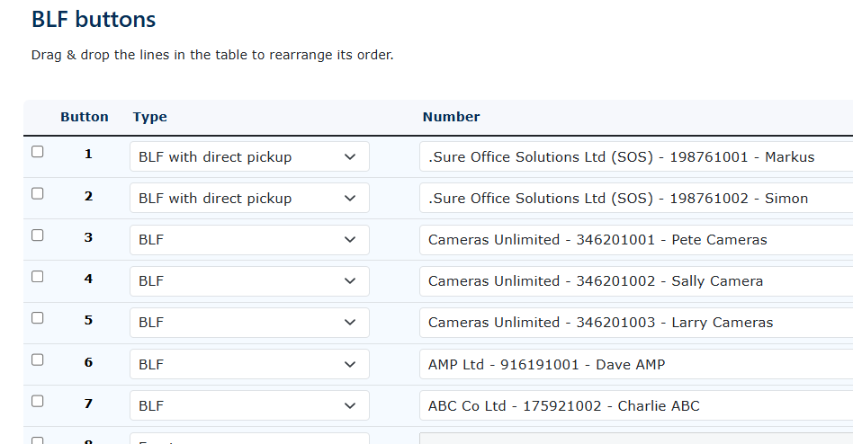Expand the Type dropdown for button 5

[x=249, y=323]
